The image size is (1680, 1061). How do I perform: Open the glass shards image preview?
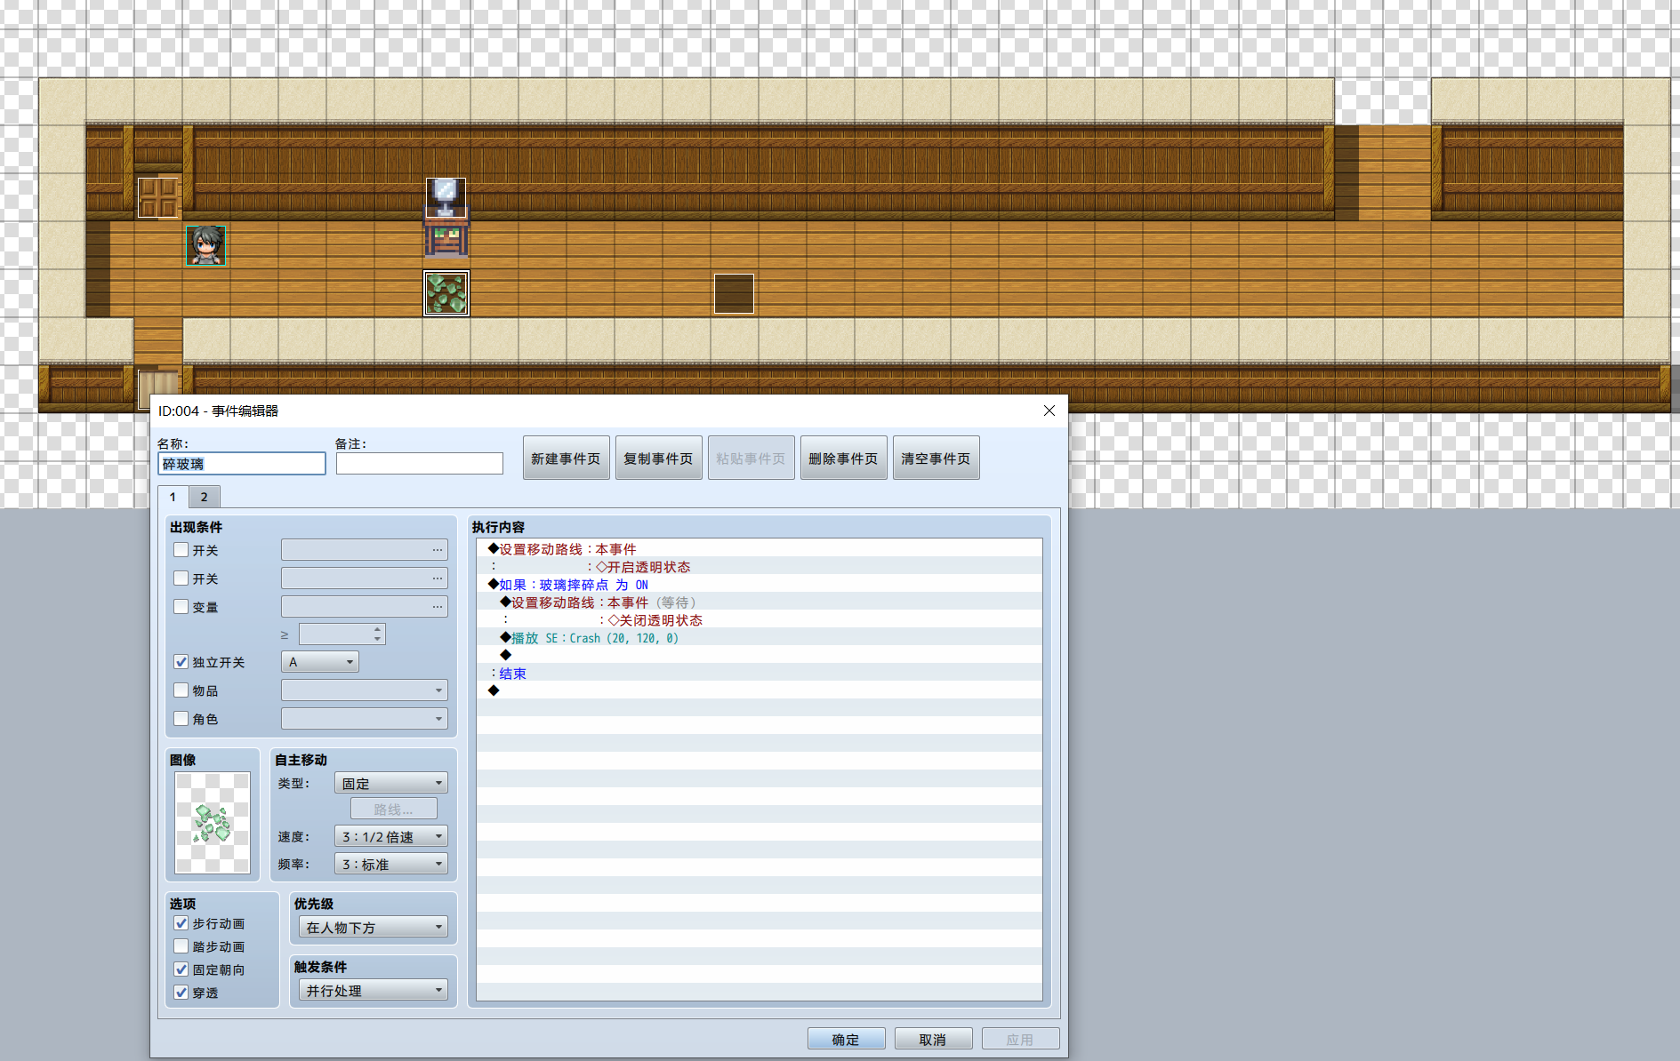pos(213,823)
